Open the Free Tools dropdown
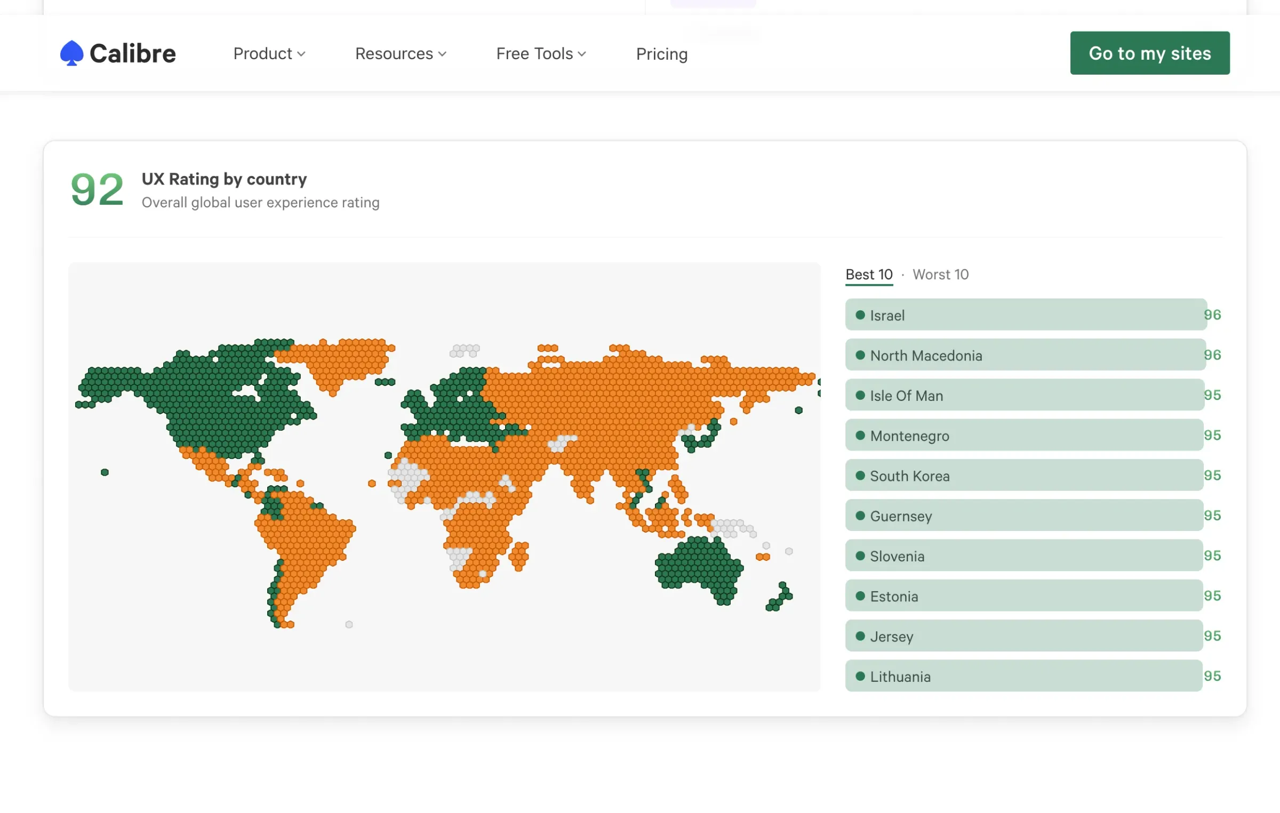 pyautogui.click(x=541, y=54)
